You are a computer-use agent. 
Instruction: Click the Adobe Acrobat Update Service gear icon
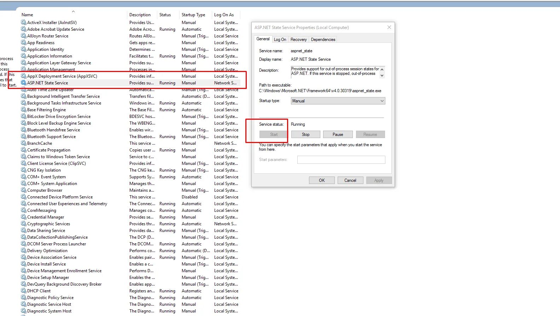pos(24,29)
